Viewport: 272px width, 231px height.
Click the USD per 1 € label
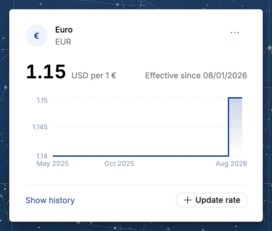tap(94, 76)
